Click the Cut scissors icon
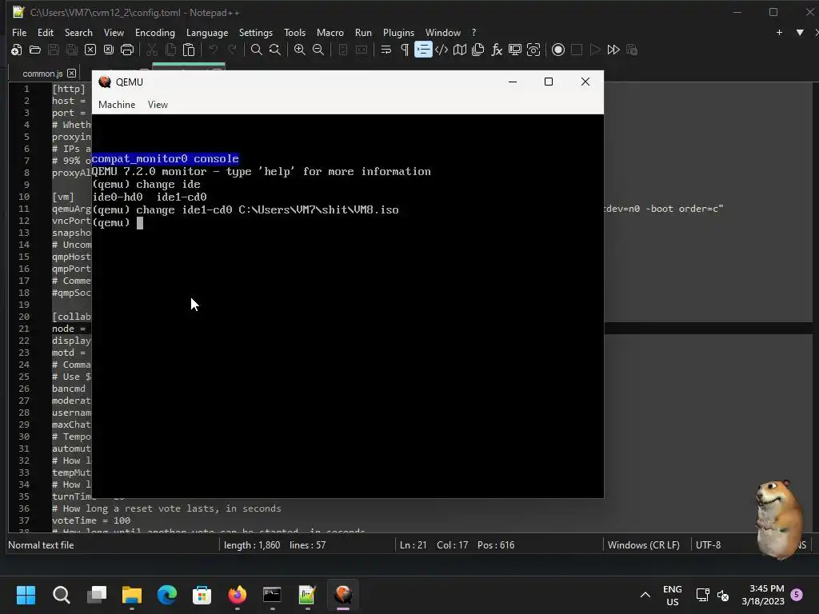819x614 pixels. pyautogui.click(x=152, y=50)
